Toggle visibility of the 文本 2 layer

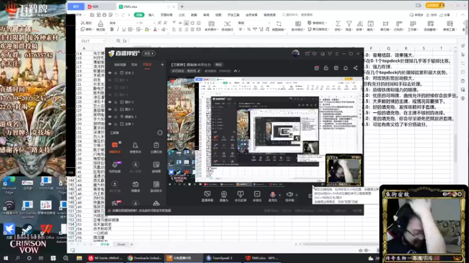[x=110, y=72]
